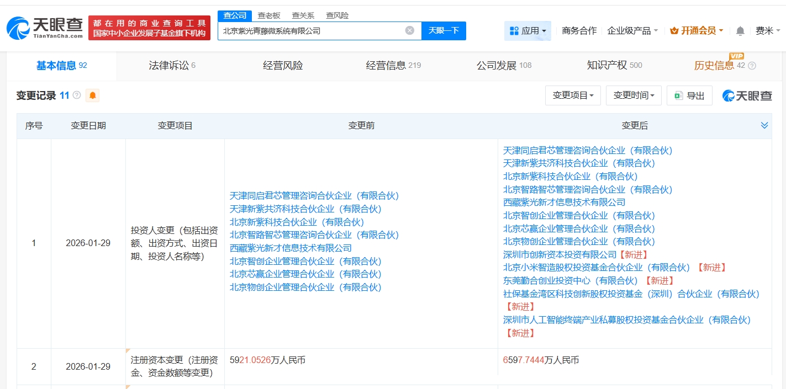
Task: Open the 变更时间 filter dropdown
Action: point(634,95)
